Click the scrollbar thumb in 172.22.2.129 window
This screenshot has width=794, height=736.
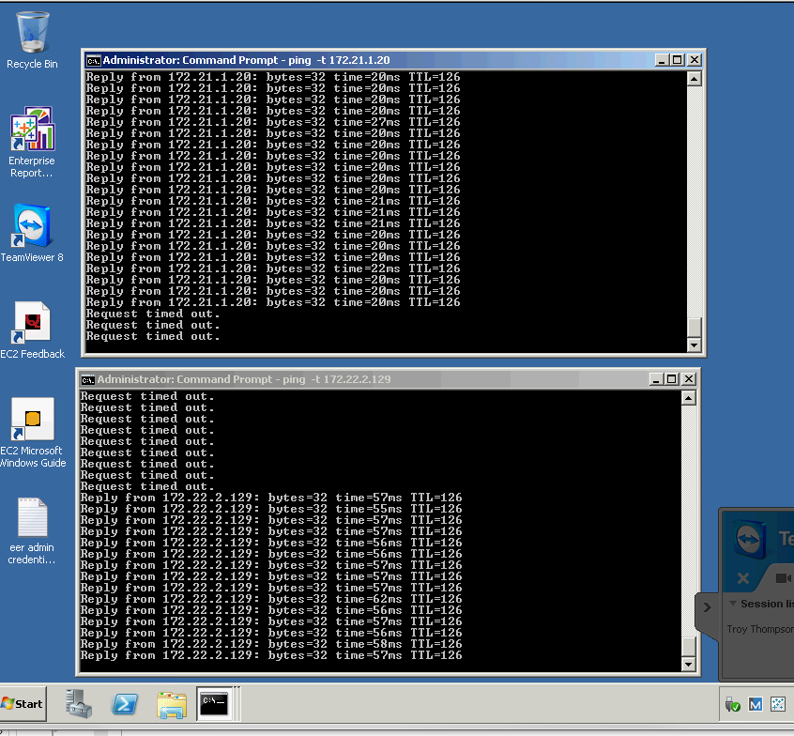click(688, 646)
